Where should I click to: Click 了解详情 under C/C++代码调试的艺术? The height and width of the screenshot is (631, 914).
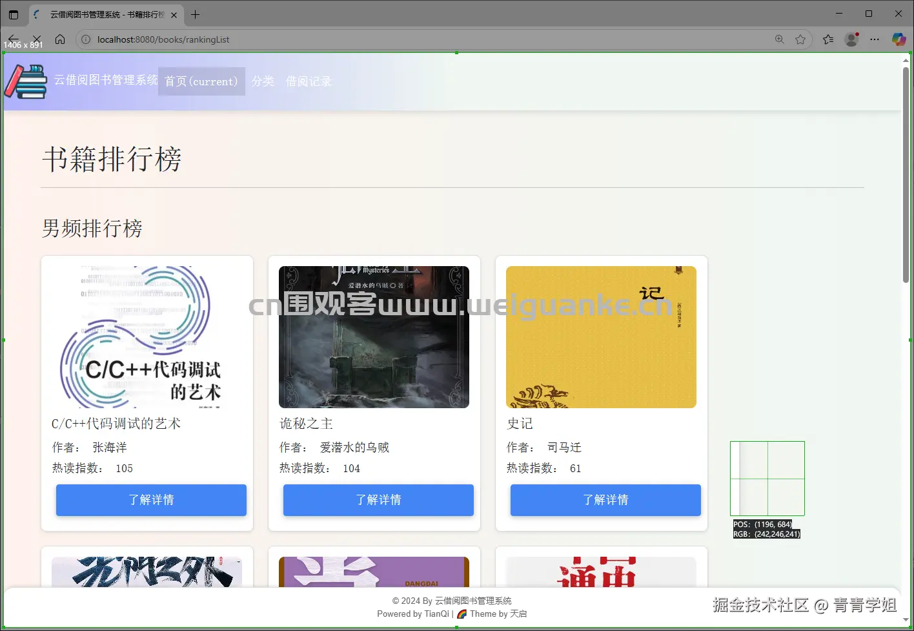(151, 500)
